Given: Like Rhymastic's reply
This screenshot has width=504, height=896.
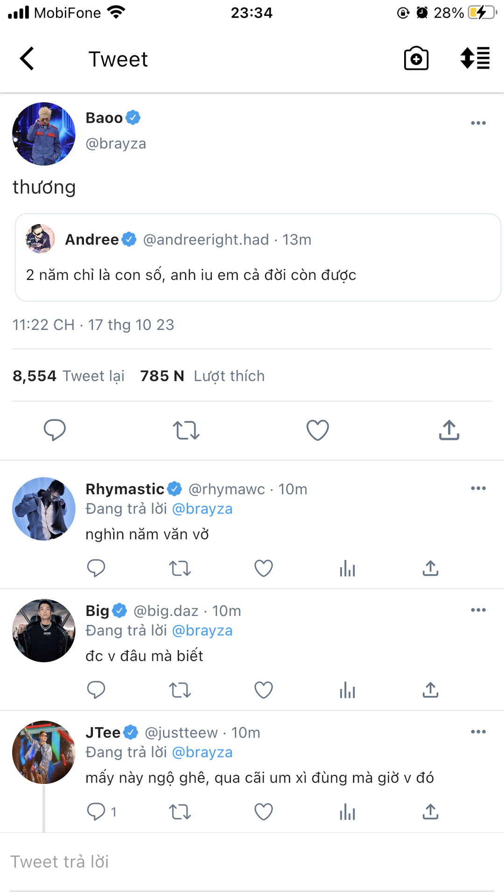Looking at the screenshot, I should pos(263,568).
